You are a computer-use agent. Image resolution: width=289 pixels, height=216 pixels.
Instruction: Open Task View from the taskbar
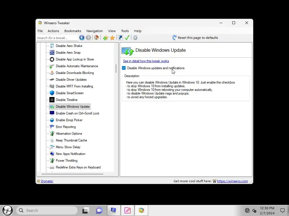click(86, 210)
